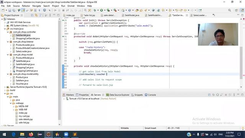Viewport: 245px width, 138px height.
Task: Click in code line 45 after voucher
Action: coord(107,74)
